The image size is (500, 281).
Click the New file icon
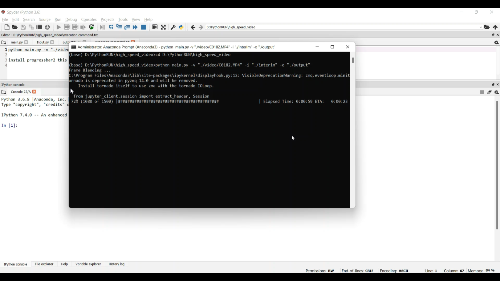(7, 27)
